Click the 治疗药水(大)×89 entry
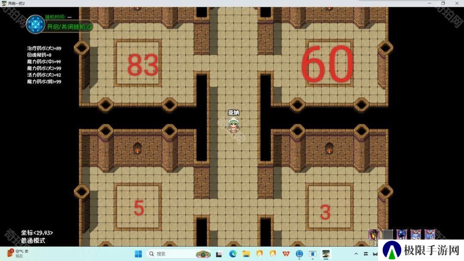This screenshot has height=261, width=464. click(44, 48)
